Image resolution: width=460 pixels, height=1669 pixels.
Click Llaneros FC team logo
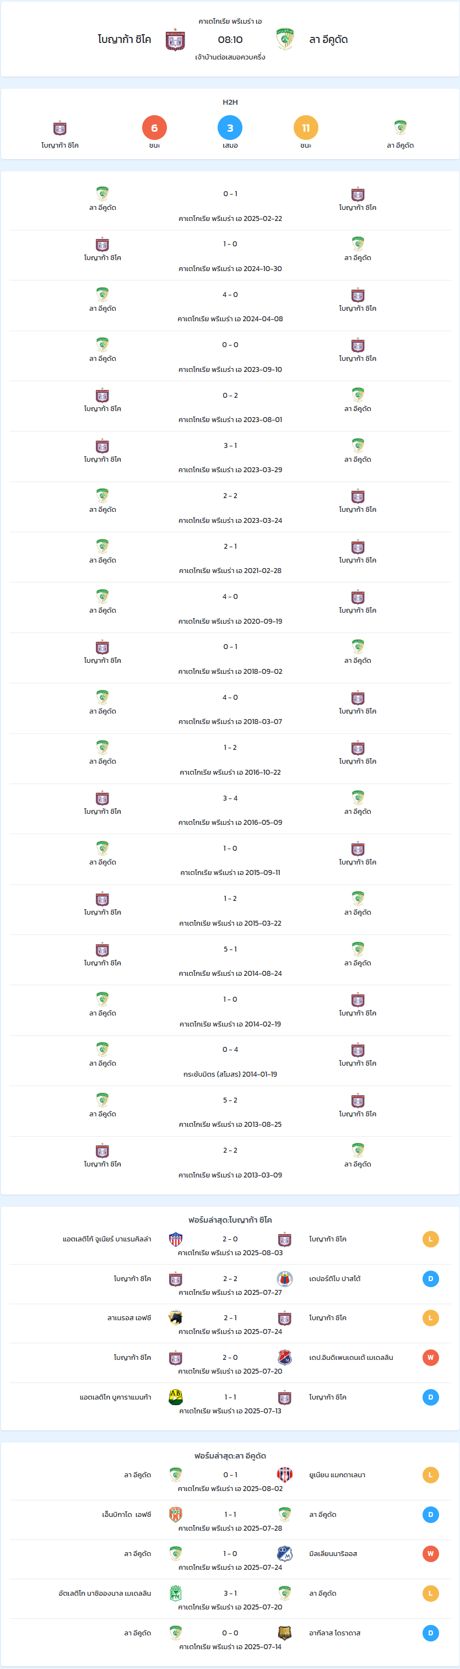tap(176, 1318)
